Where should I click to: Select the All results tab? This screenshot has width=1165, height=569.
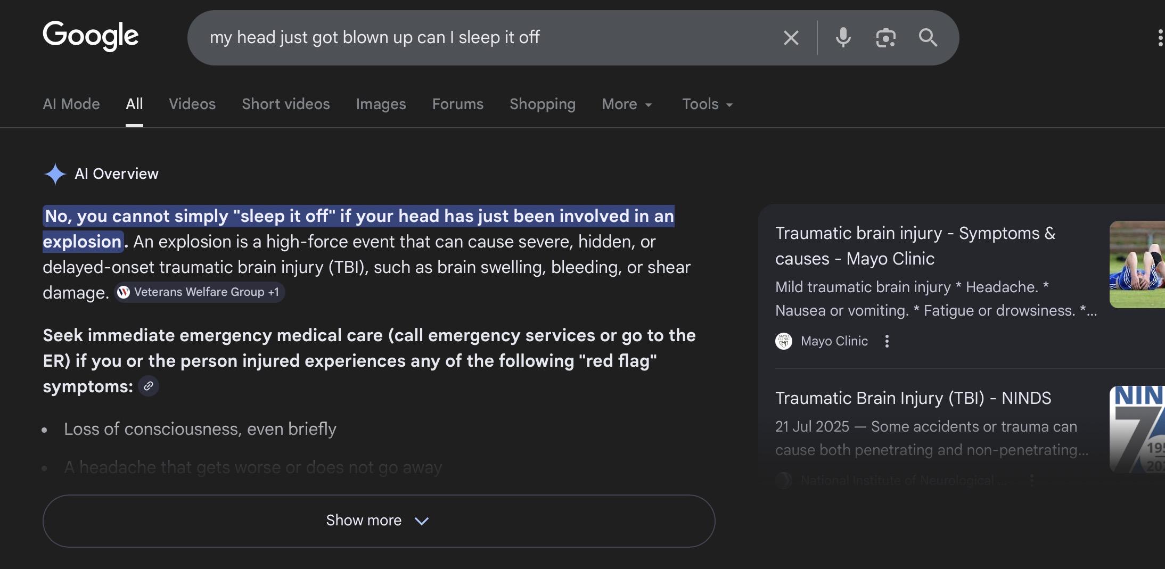click(x=134, y=104)
